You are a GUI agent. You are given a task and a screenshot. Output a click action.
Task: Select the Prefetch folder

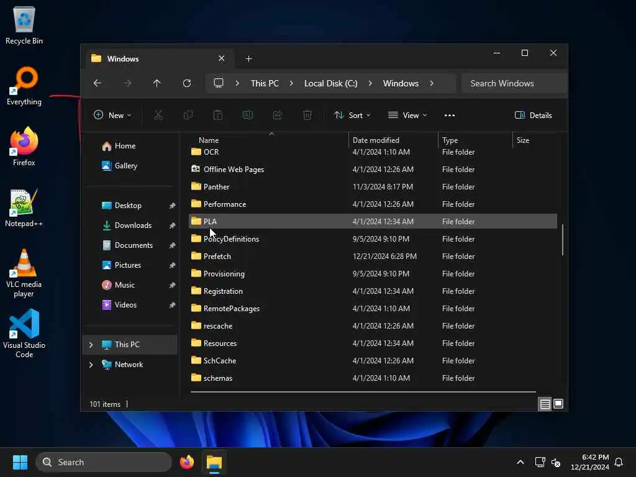point(373,257)
